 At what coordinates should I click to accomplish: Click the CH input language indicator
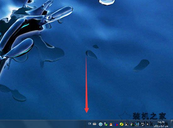point(90,124)
